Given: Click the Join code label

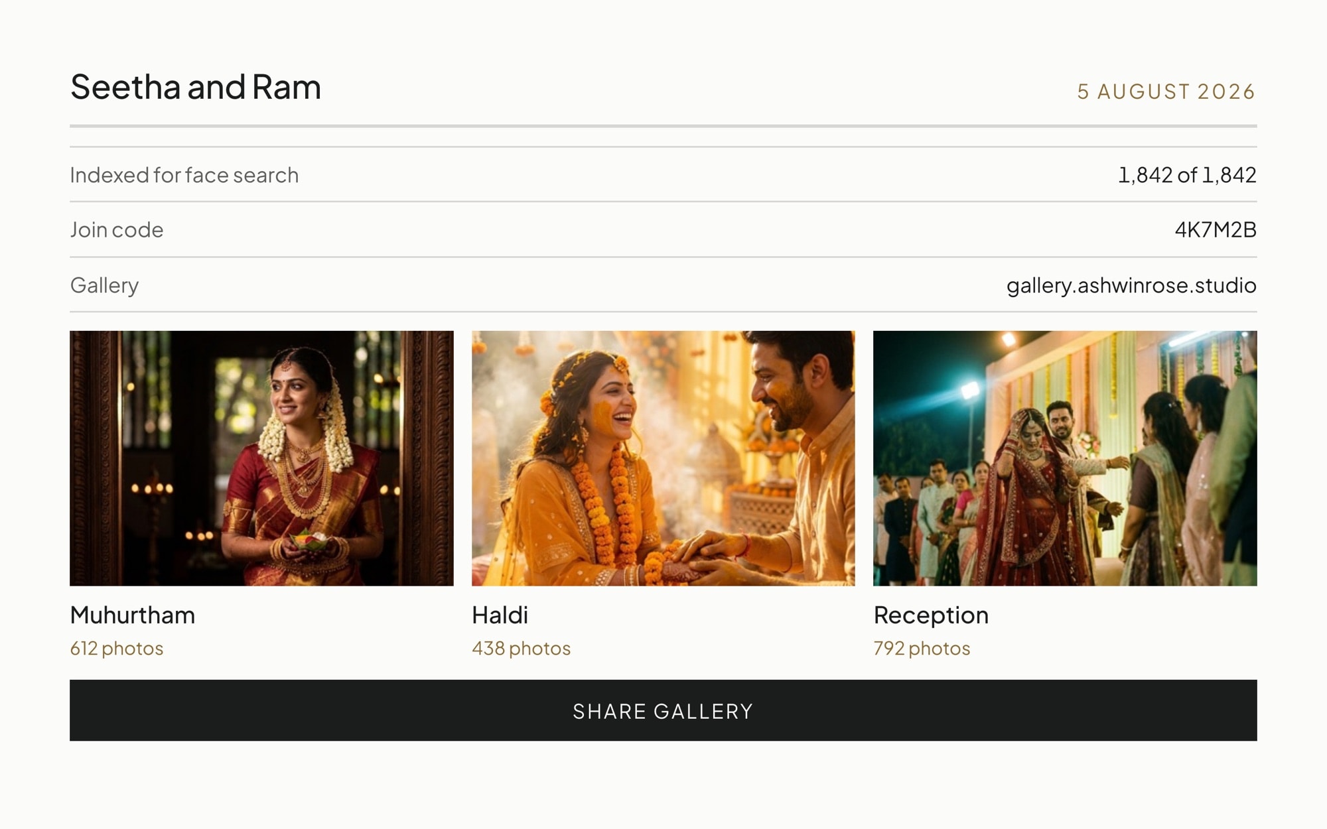Looking at the screenshot, I should coord(117,229).
